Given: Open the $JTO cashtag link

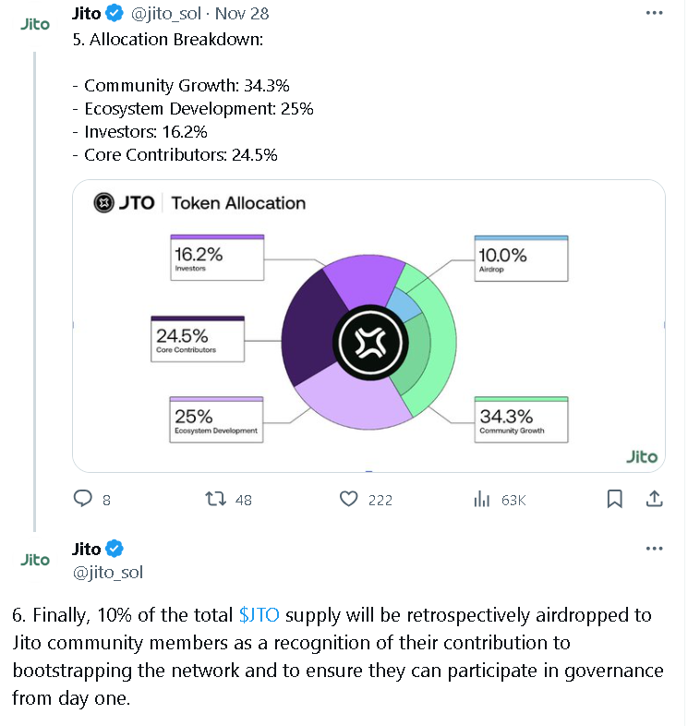Looking at the screenshot, I should click(259, 616).
